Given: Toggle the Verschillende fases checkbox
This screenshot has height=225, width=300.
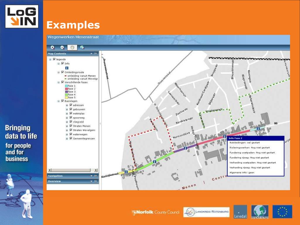Looking at the screenshot, I should tap(62, 82).
